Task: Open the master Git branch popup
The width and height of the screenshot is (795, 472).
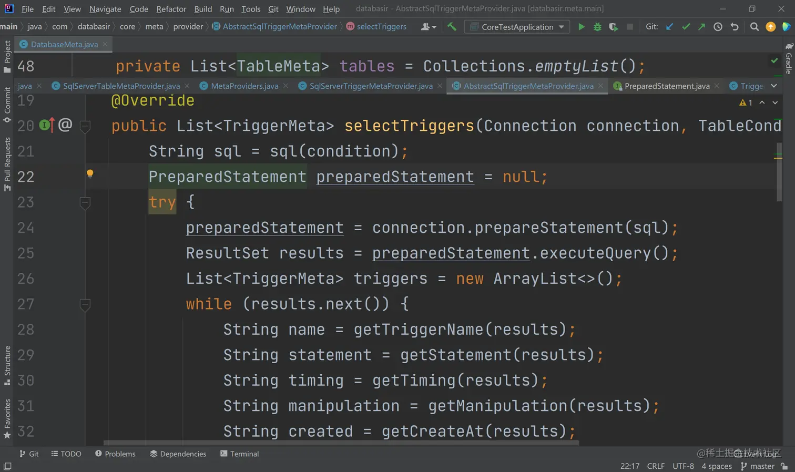Action: tap(757, 466)
